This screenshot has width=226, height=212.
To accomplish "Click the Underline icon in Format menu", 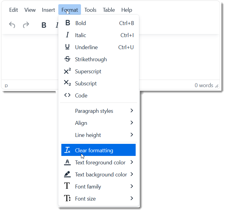I will click(x=67, y=47).
